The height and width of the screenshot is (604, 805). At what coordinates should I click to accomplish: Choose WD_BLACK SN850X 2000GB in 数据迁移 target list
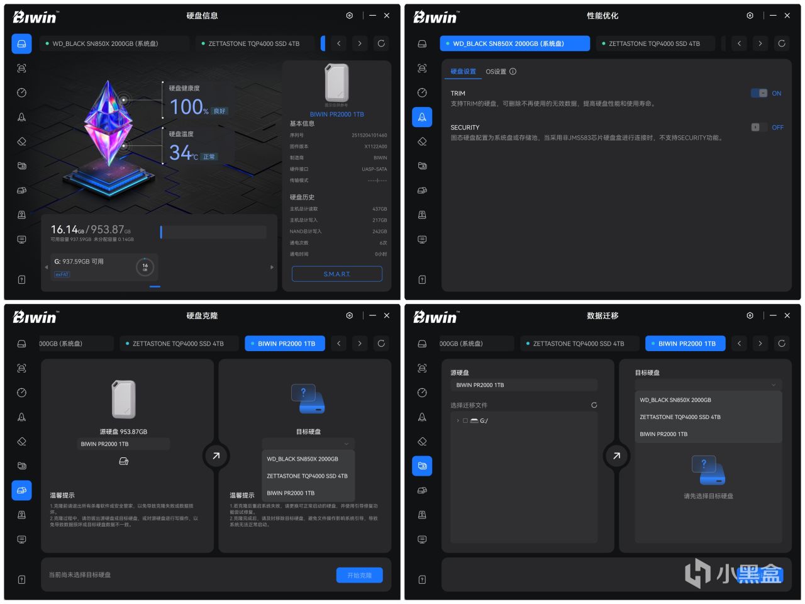[x=709, y=400]
